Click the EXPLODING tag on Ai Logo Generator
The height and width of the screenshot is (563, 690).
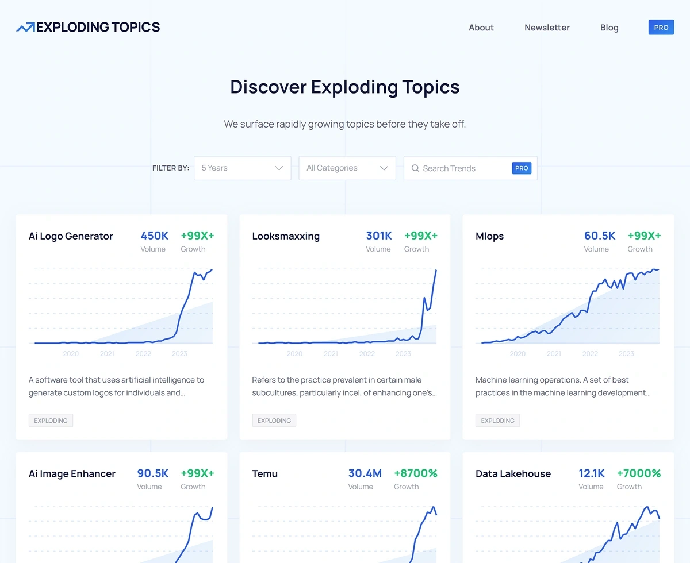(x=51, y=421)
